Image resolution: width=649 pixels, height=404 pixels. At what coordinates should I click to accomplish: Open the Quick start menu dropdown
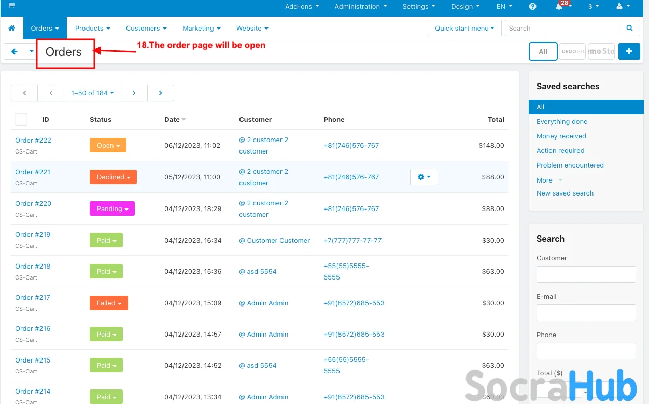click(464, 28)
